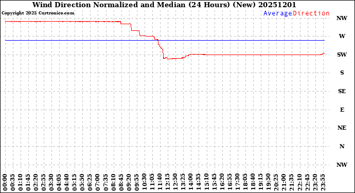Click the 03:30 time label
Screen dimensions: 355x193
(51, 182)
